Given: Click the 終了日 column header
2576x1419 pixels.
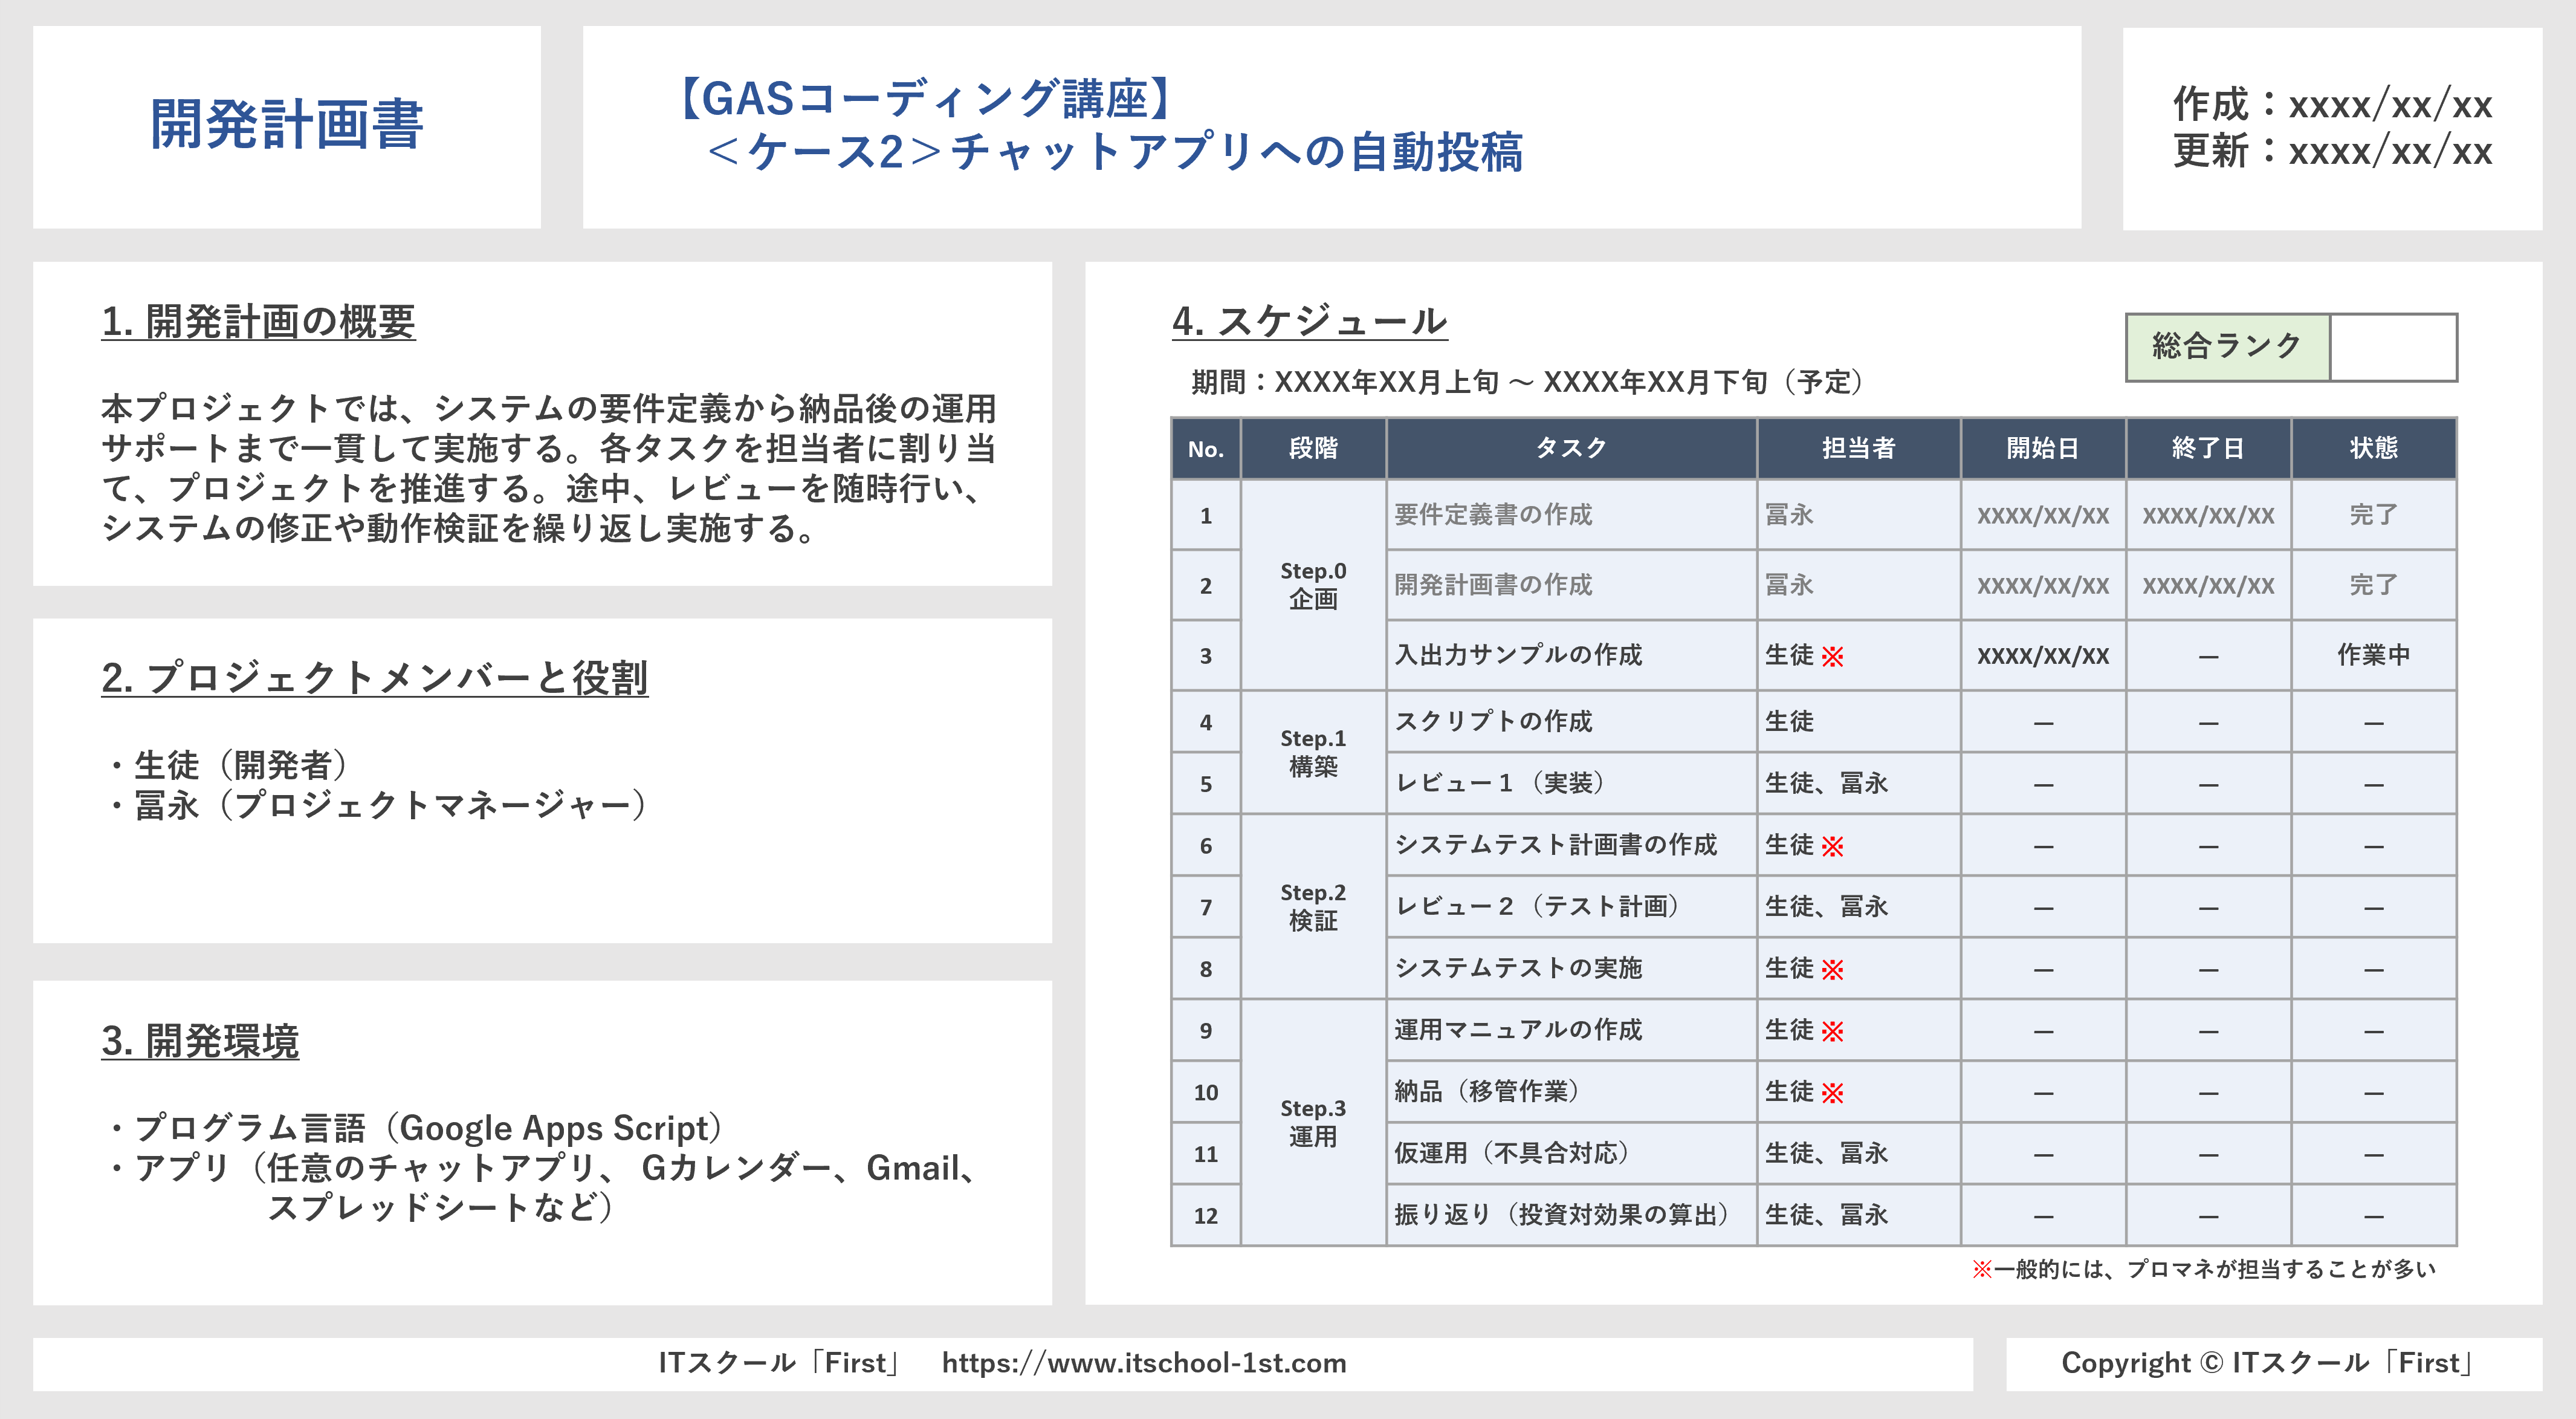Looking at the screenshot, I should (2208, 449).
